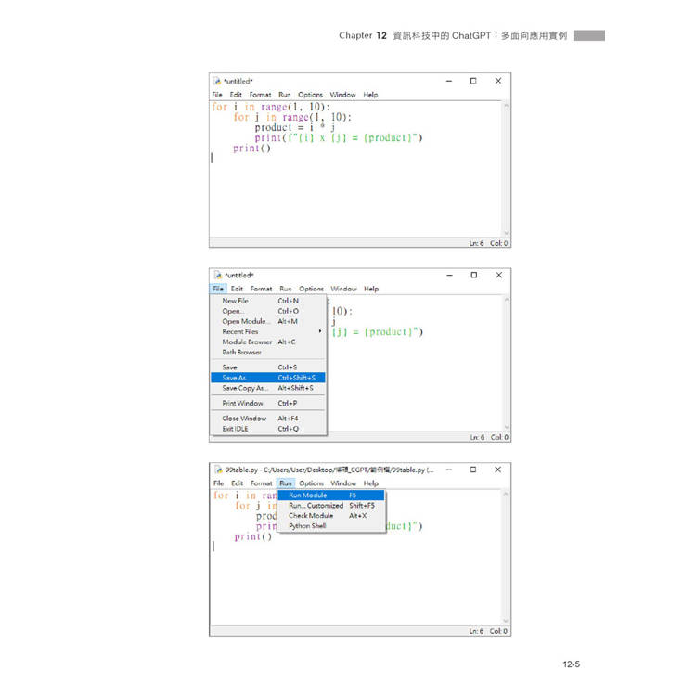Open File menu in 99table.py window
696x696 pixels.
(218, 483)
